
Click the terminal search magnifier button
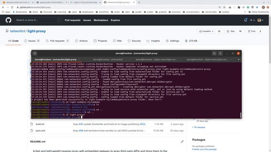214,54
